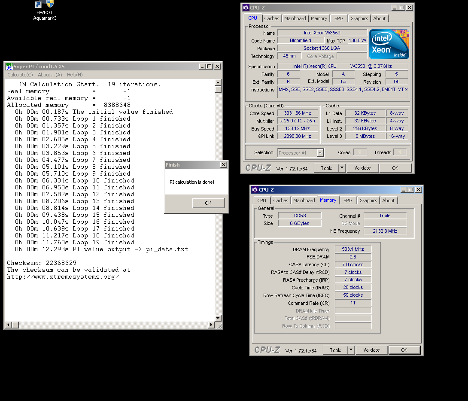Viewport: 468px width, 401px height.
Task: Switch to Graphics tab in lower CPU-Z
Action: (368, 200)
